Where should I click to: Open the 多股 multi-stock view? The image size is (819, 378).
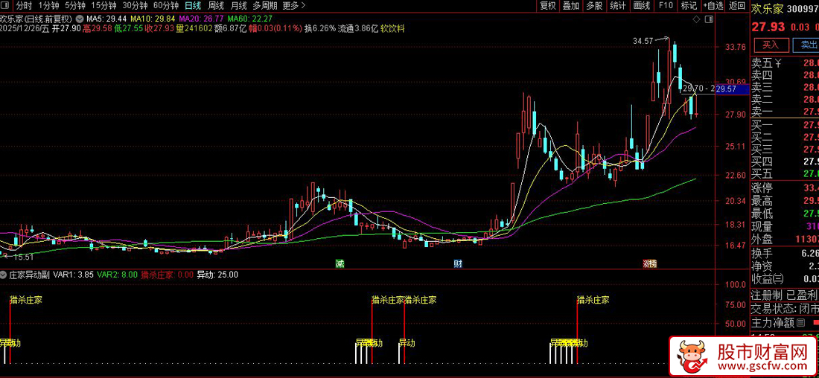pos(594,6)
